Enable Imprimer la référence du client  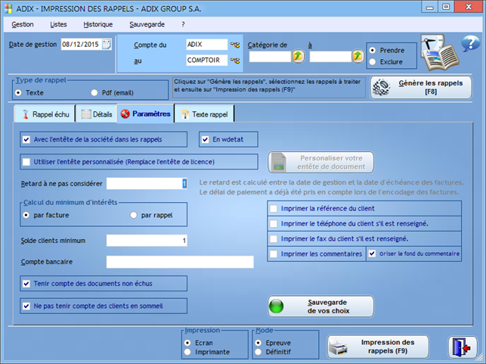[274, 209]
